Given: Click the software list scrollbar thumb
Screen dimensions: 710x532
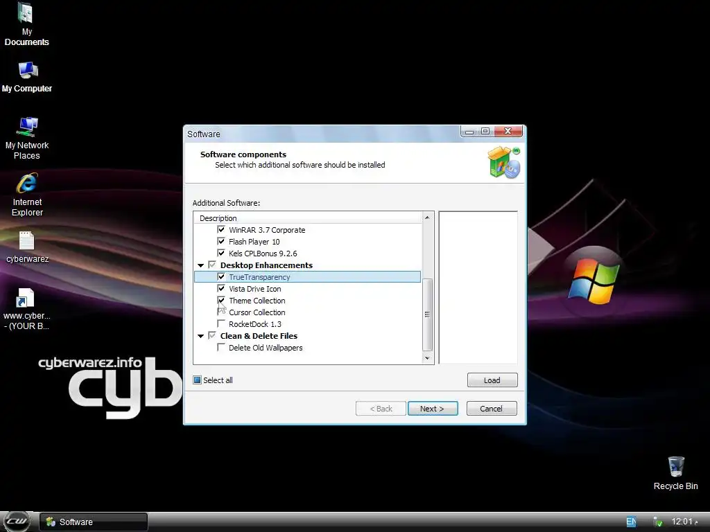Looking at the screenshot, I should pos(427,314).
